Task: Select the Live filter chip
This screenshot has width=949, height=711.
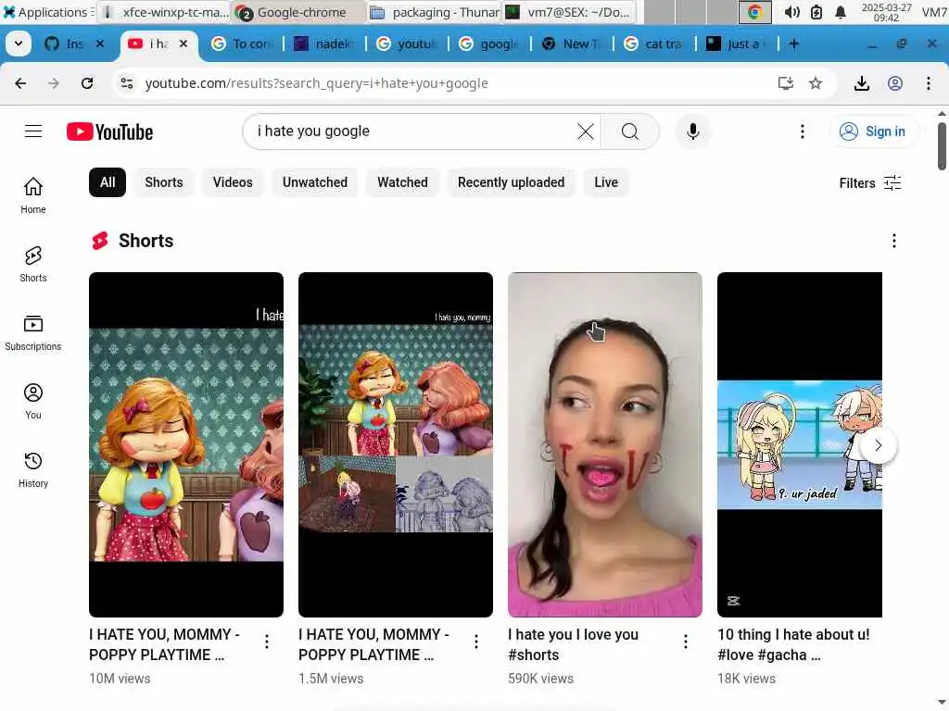Action: 606,182
